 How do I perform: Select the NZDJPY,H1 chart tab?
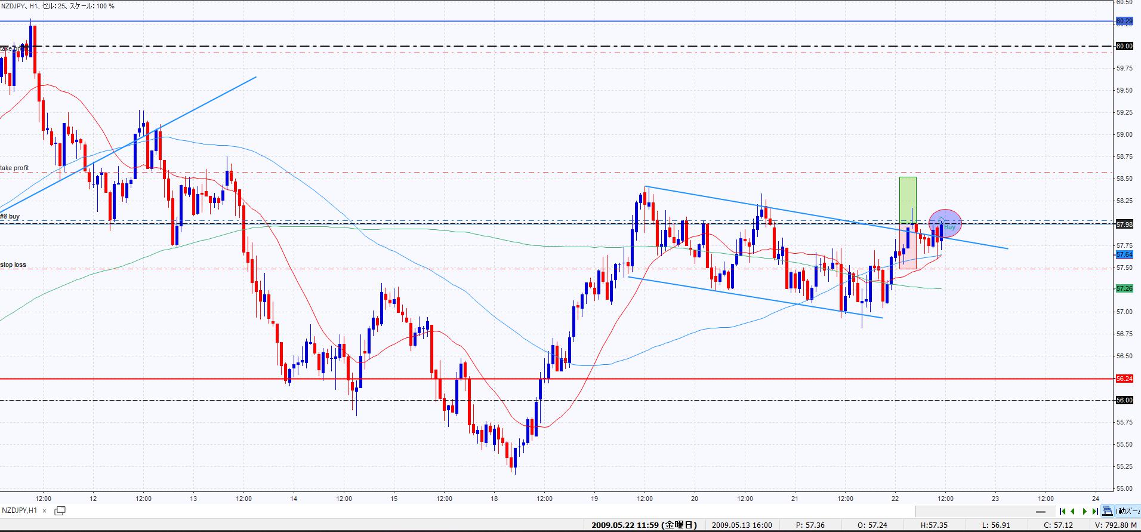coord(20,511)
